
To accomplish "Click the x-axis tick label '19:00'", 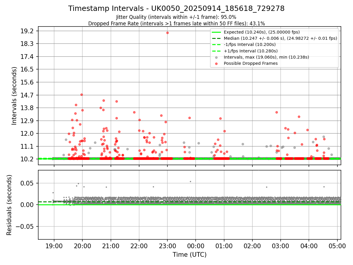I will (x=54, y=246).
